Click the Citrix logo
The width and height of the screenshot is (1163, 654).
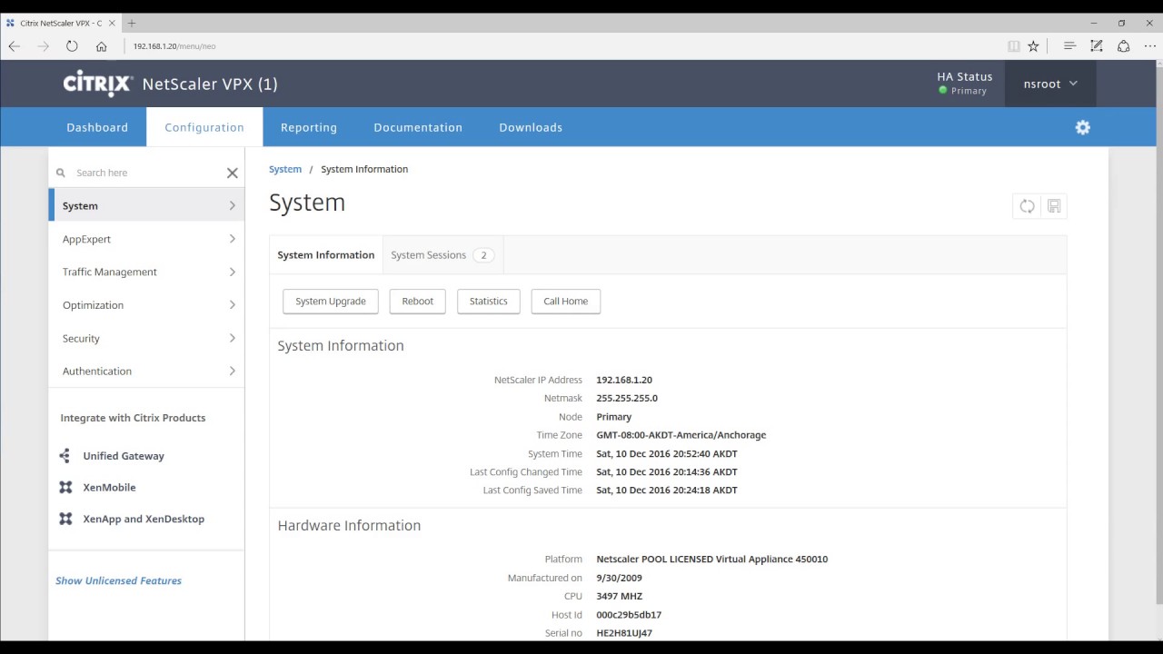[98, 84]
